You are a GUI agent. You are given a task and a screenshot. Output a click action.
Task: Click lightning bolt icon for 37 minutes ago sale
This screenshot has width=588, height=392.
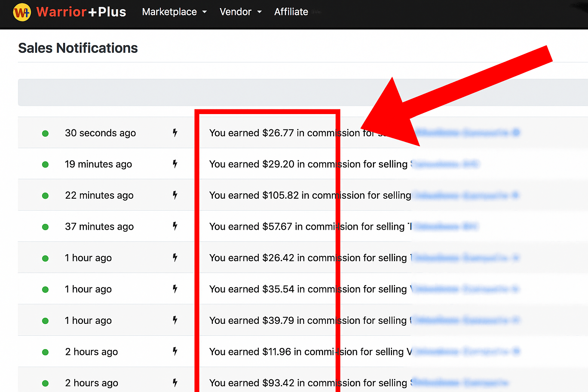coord(175,226)
